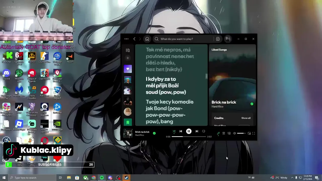
Task: Toggle repeat mode in Spotify
Action: coord(204,131)
